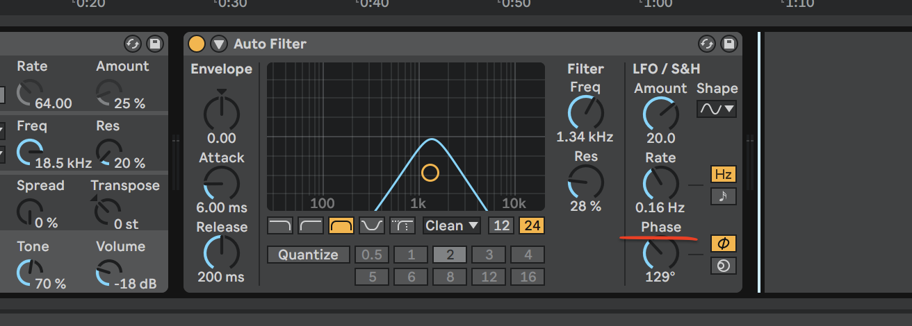Select LFO Spin mode icon

(723, 266)
